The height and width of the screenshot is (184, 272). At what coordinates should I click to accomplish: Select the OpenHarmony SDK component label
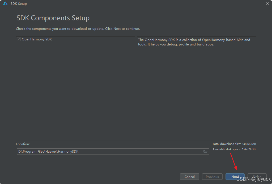37,39
